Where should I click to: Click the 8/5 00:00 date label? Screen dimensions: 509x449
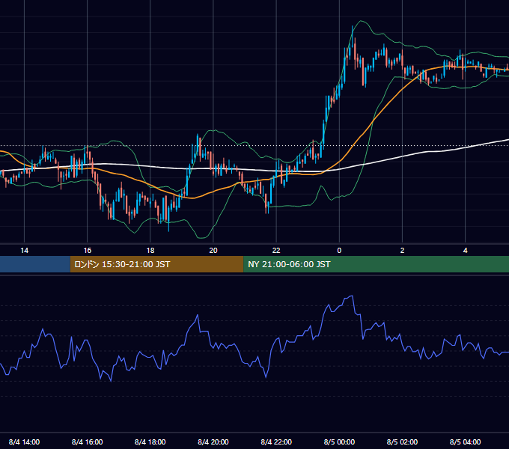click(339, 442)
